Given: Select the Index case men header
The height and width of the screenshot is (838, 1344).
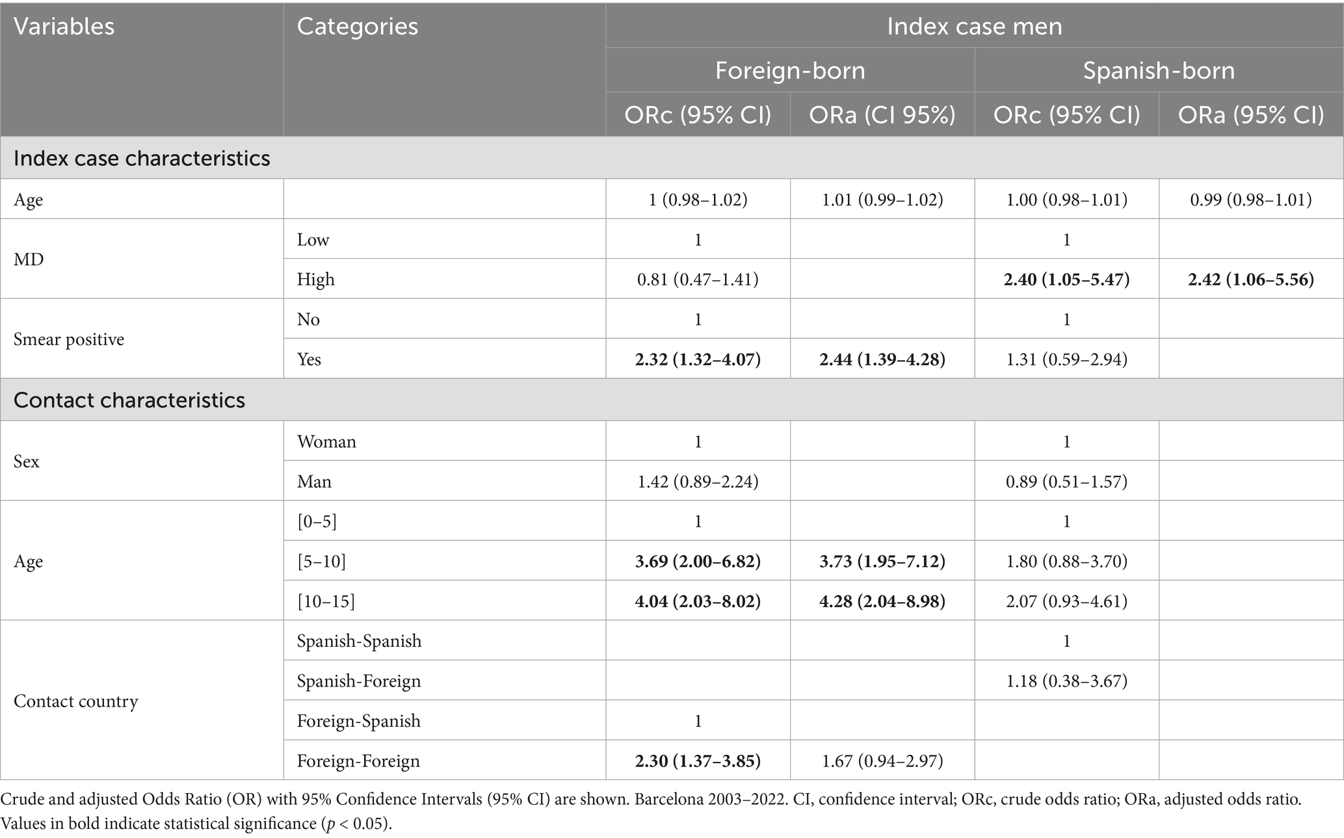Looking at the screenshot, I should tap(974, 27).
